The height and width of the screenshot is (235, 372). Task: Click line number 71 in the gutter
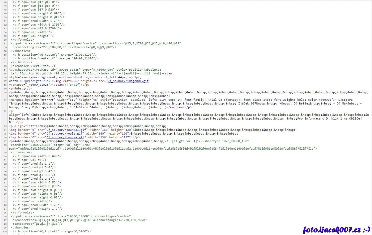[5, 100]
